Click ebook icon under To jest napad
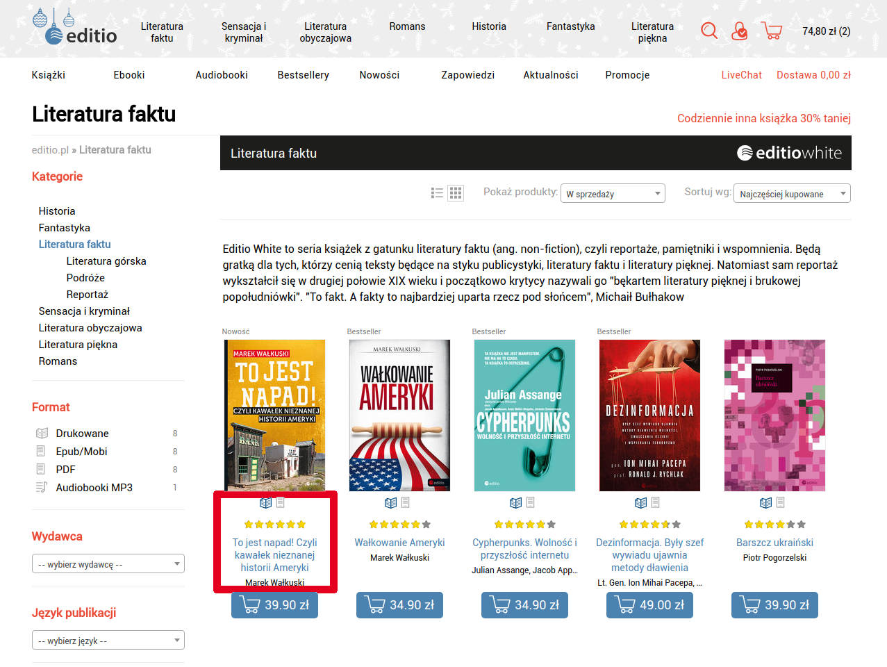 coord(281,502)
